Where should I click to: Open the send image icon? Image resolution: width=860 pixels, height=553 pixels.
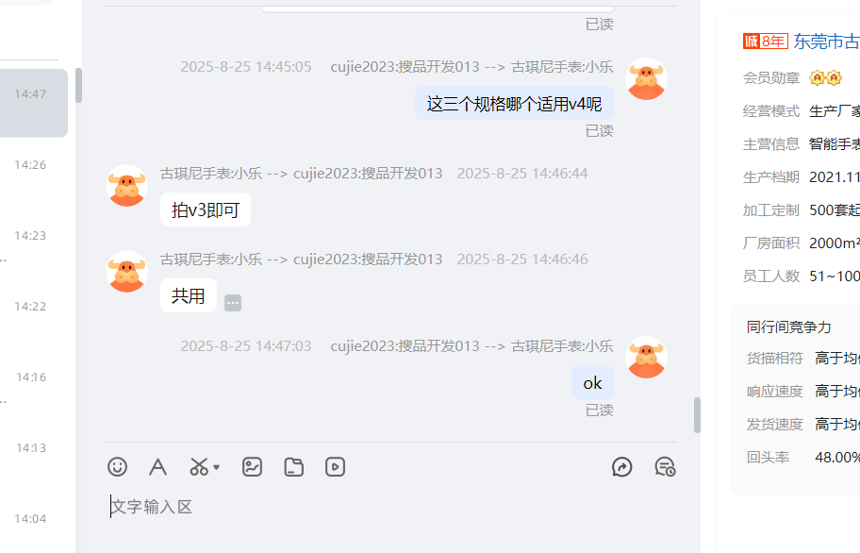(253, 467)
